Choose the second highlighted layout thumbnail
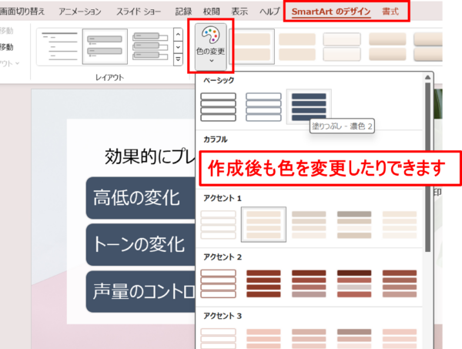Image resolution: width=462 pixels, height=349 pixels. point(105,48)
